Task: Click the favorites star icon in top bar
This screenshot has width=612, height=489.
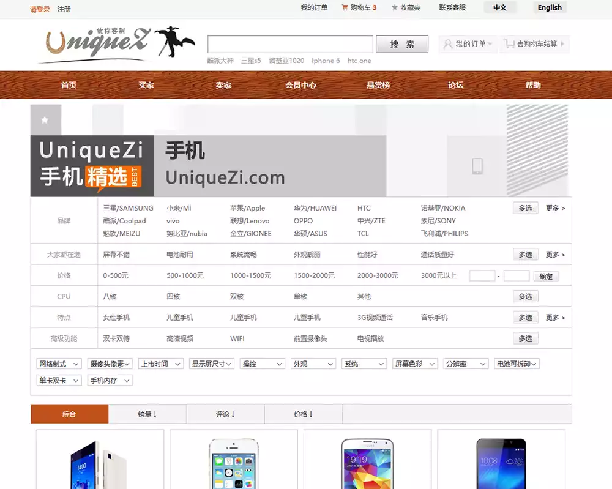Action: click(x=395, y=7)
